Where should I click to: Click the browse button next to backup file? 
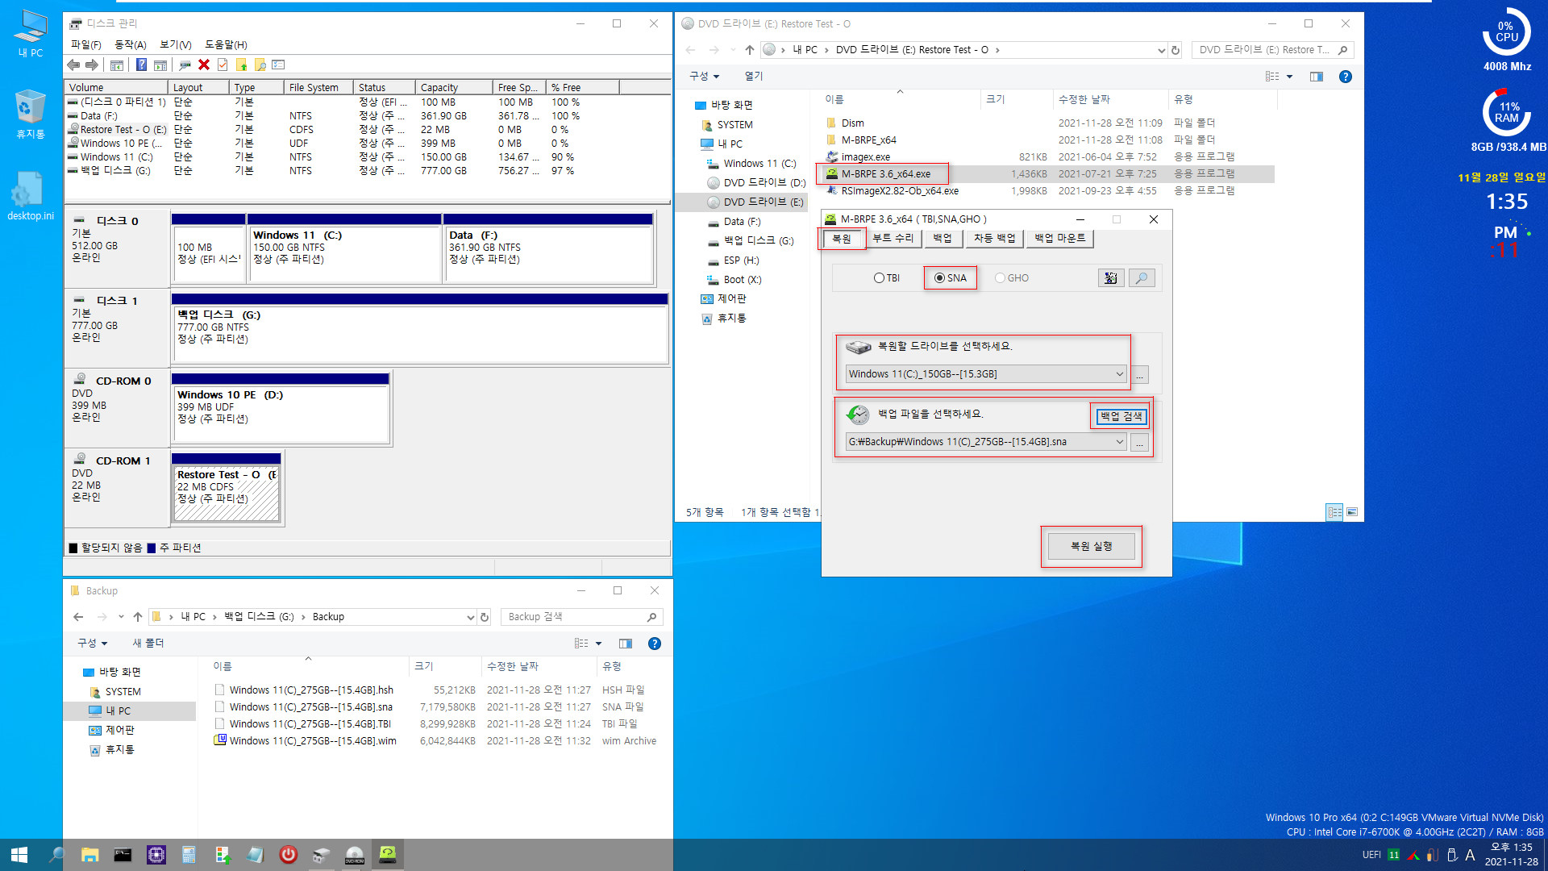[x=1140, y=443]
